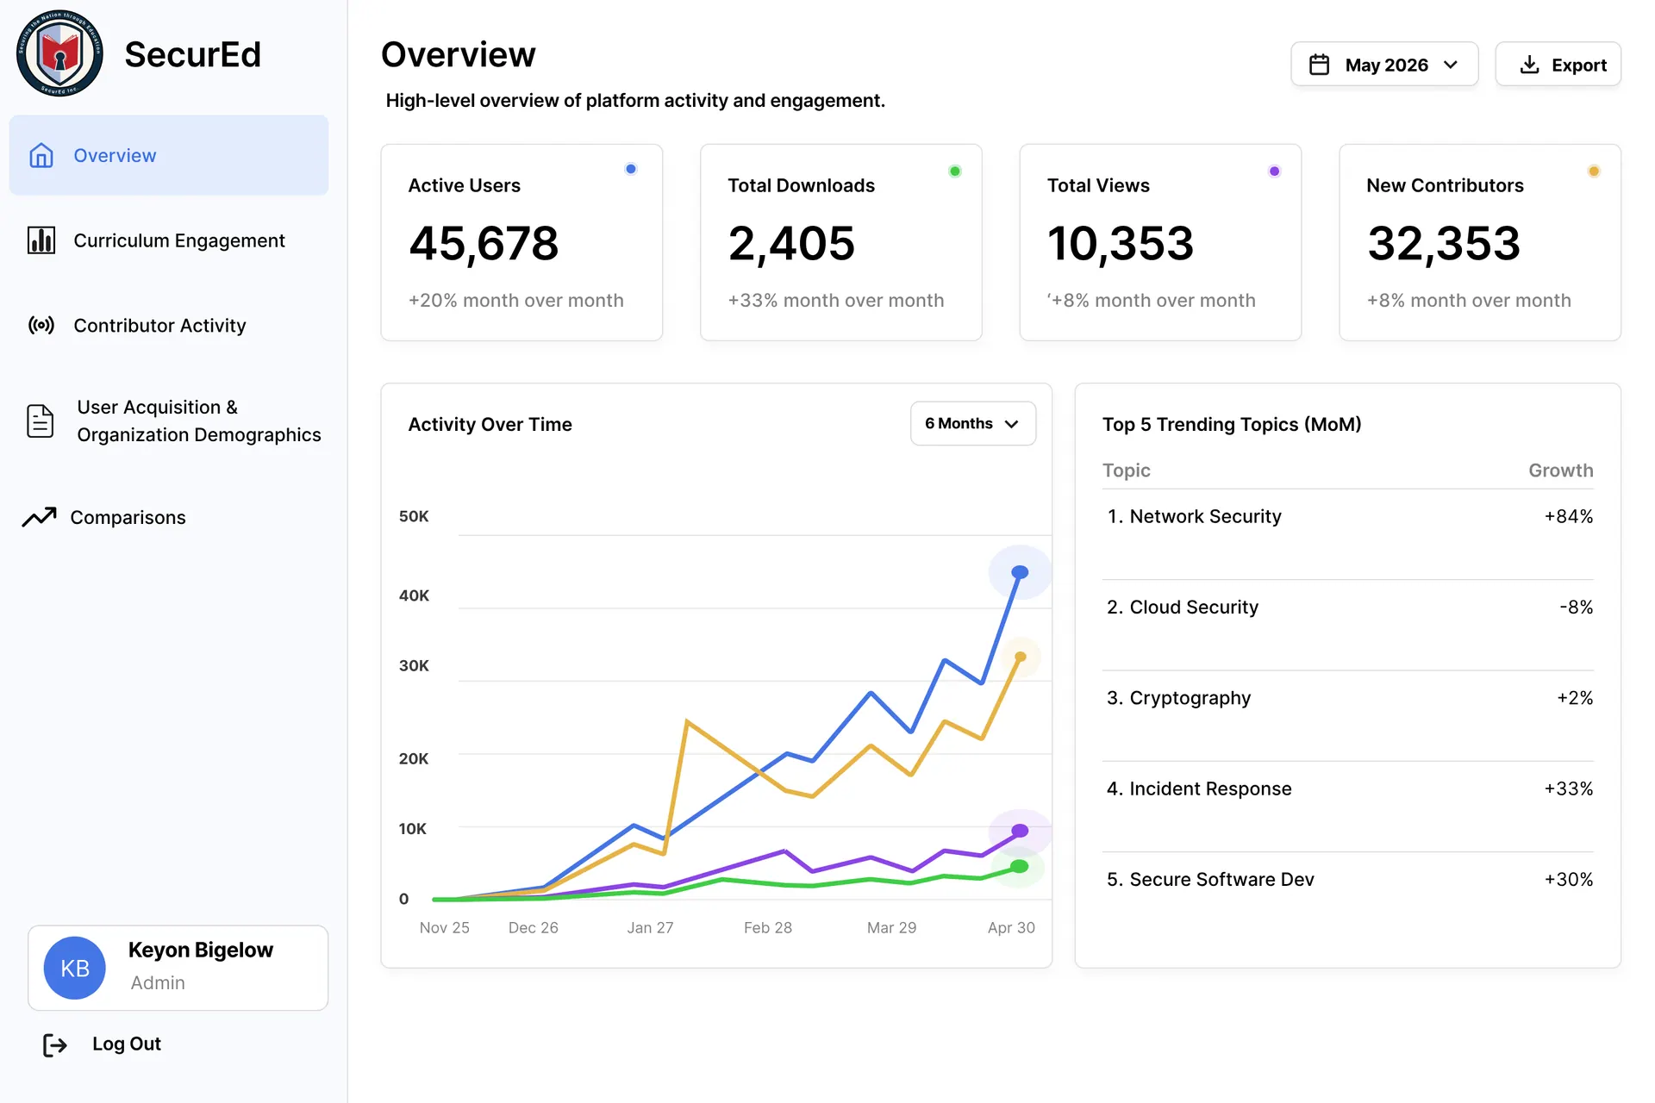Viewport: 1655px width, 1103px height.
Task: Click the Activity Over Time chart title
Action: [x=490, y=424]
